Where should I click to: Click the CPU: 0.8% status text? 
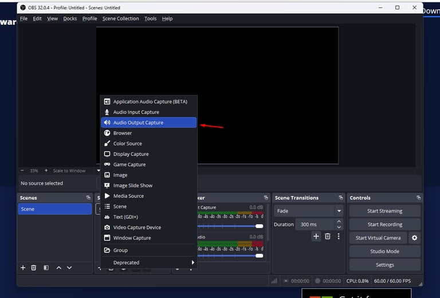pos(357,281)
